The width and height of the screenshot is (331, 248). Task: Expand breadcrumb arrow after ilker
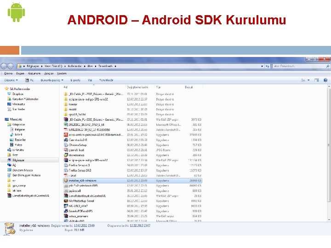click(x=96, y=66)
